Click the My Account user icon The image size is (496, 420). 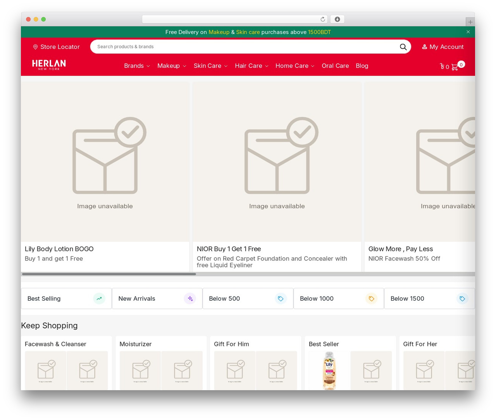424,47
